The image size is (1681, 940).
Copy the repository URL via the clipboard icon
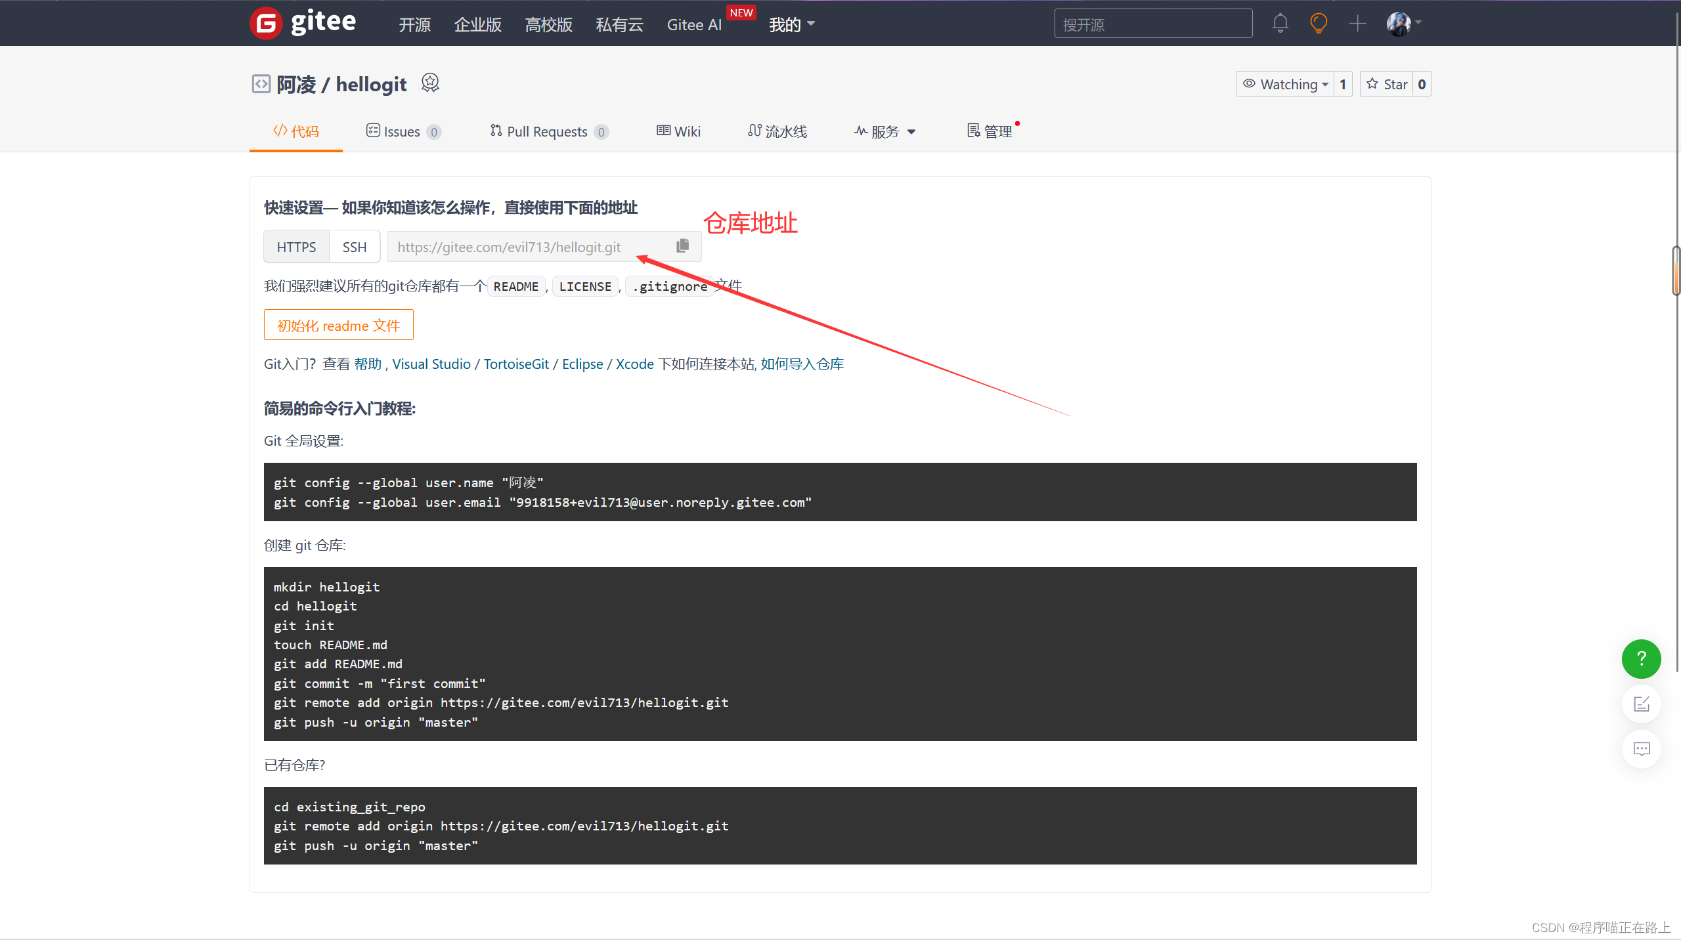pyautogui.click(x=682, y=246)
